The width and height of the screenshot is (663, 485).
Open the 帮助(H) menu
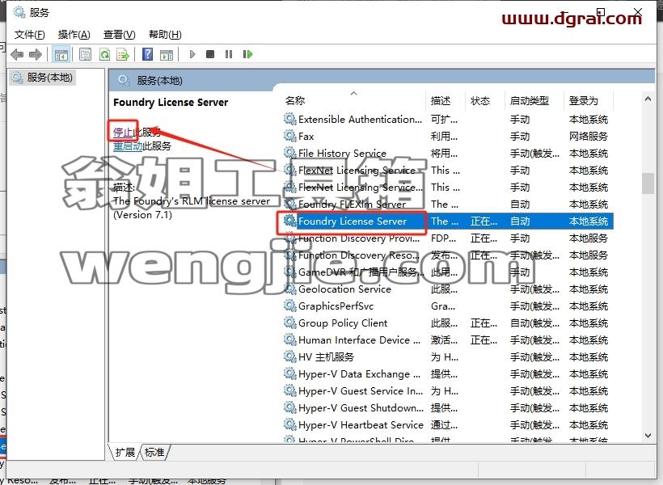[x=165, y=35]
